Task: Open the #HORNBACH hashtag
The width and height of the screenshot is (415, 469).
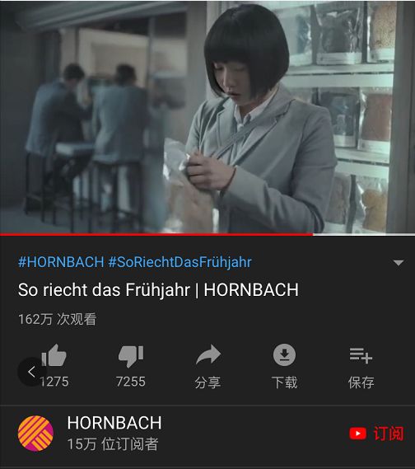Action: coord(61,262)
